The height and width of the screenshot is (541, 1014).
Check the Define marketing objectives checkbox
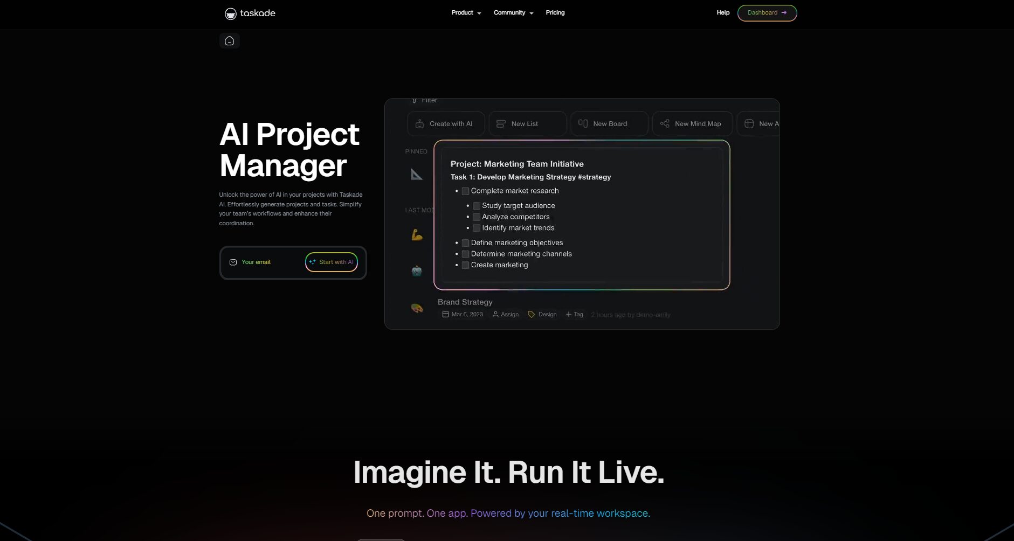pyautogui.click(x=465, y=243)
